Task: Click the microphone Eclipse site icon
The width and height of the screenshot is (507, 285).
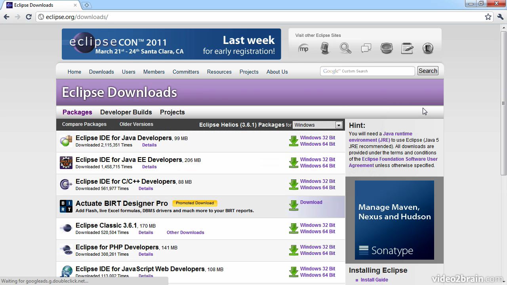Action: (325, 48)
